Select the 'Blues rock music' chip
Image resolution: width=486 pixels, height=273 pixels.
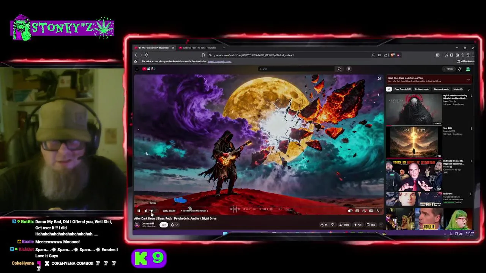(441, 89)
